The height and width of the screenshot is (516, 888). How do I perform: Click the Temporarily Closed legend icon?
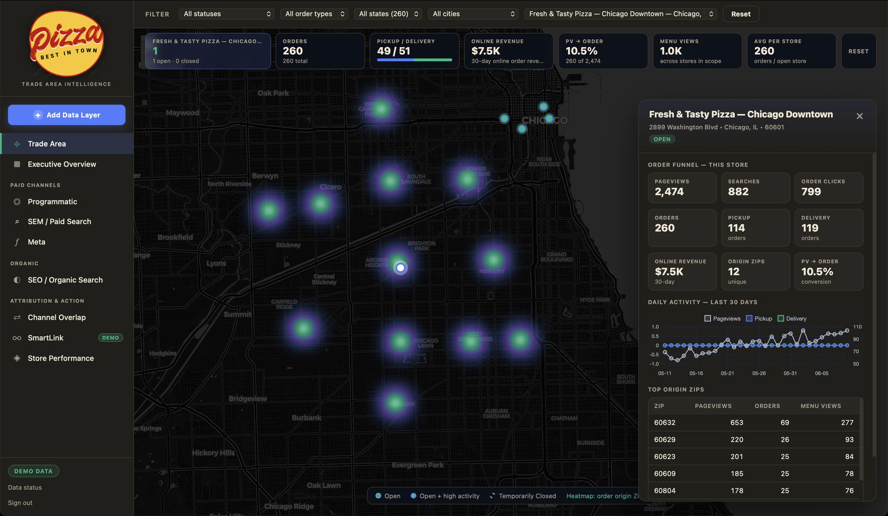pyautogui.click(x=492, y=496)
